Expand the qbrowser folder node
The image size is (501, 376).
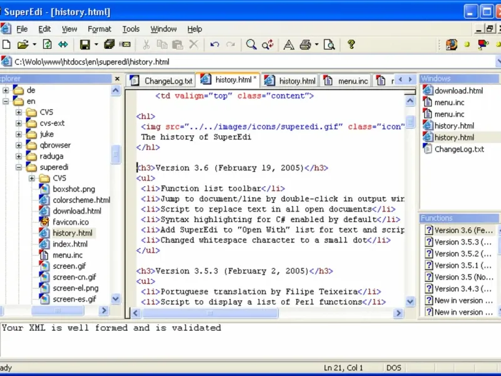[19, 145]
